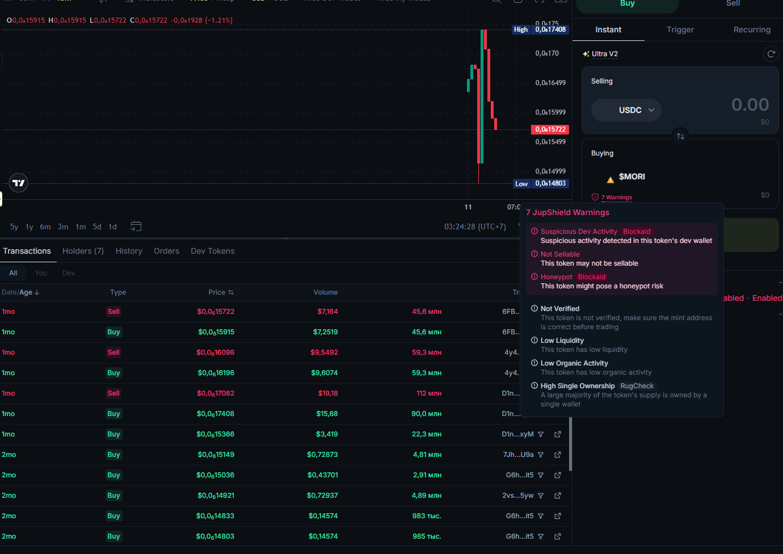Click the Low Liquidity warning entry
Image resolution: width=783 pixels, height=554 pixels.
point(621,345)
